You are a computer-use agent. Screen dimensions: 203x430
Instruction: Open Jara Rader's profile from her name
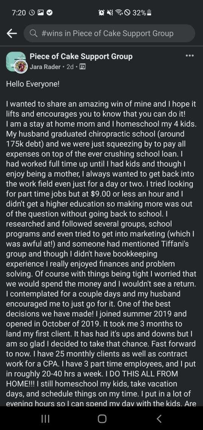45,67
